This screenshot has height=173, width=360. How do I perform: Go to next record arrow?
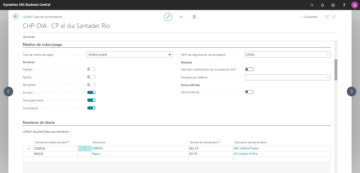click(352, 91)
